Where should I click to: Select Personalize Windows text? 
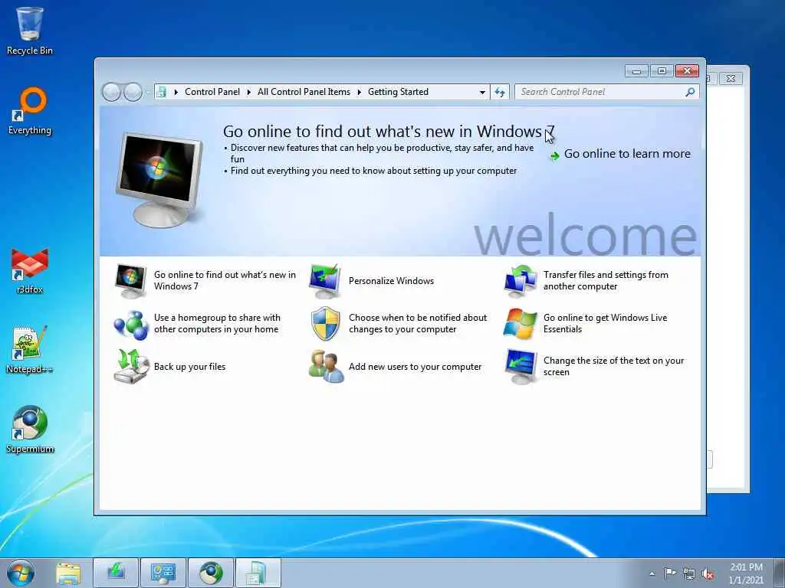coord(391,281)
